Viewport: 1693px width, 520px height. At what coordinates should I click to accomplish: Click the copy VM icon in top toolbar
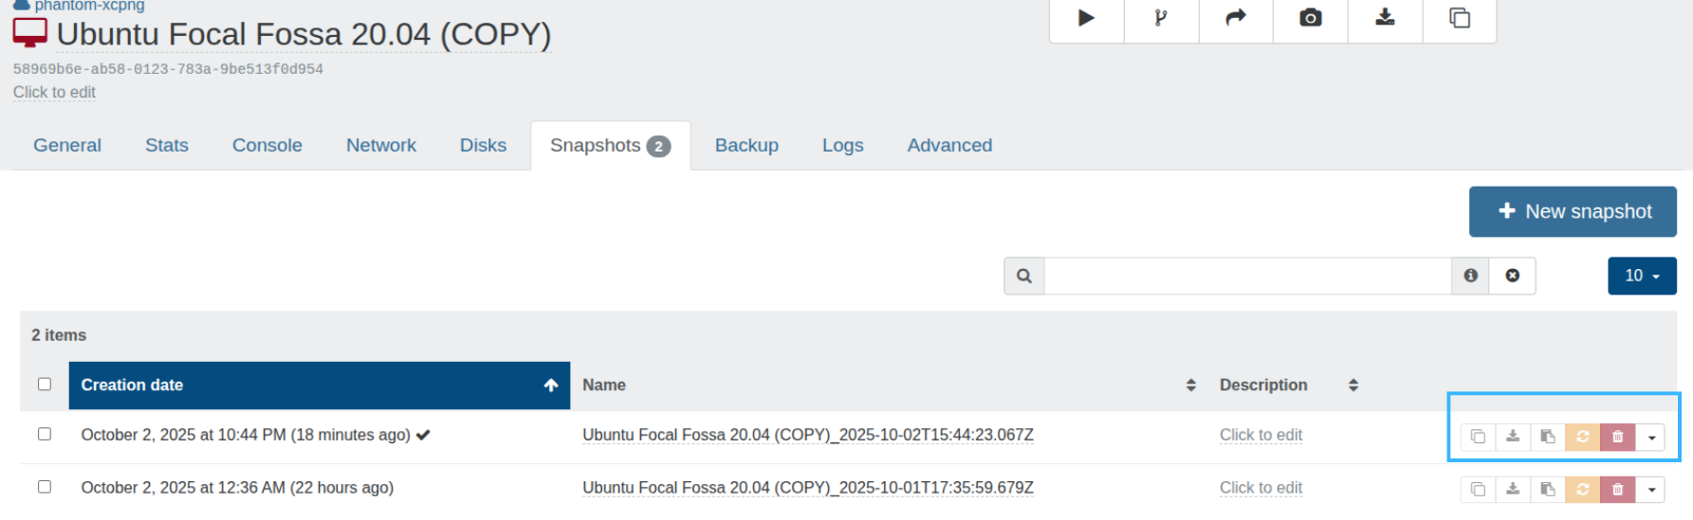click(1460, 18)
